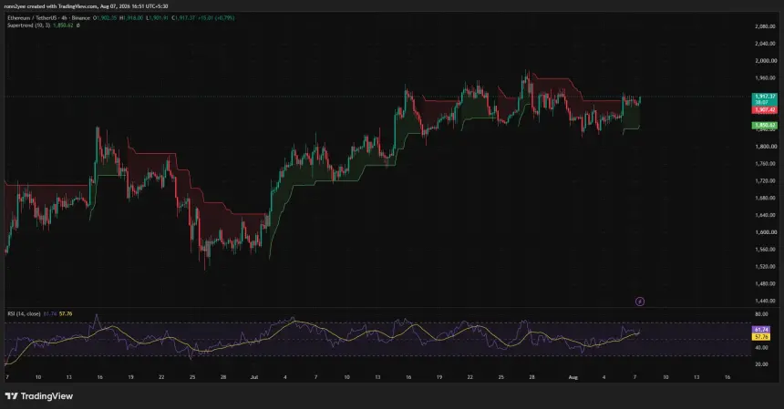This screenshot has width=784, height=409.
Task: Click the 1,800.00 price axis label
Action: click(765, 147)
